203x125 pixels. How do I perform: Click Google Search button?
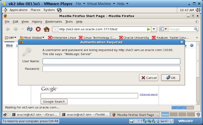(x=54, y=102)
